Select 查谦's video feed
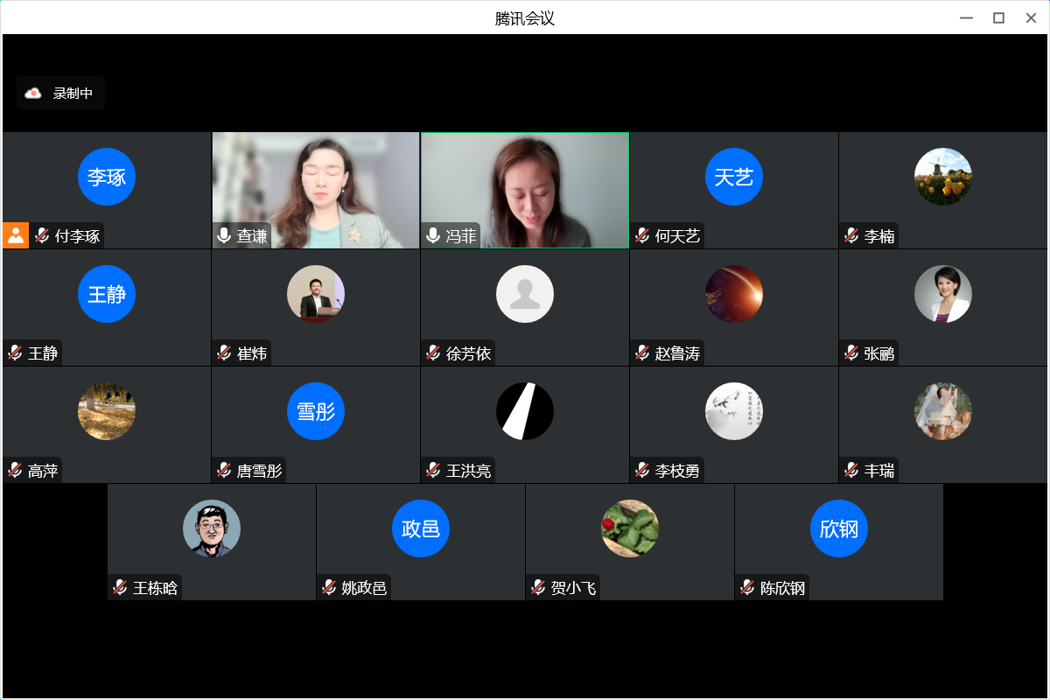This screenshot has height=700, width=1050. click(316, 190)
